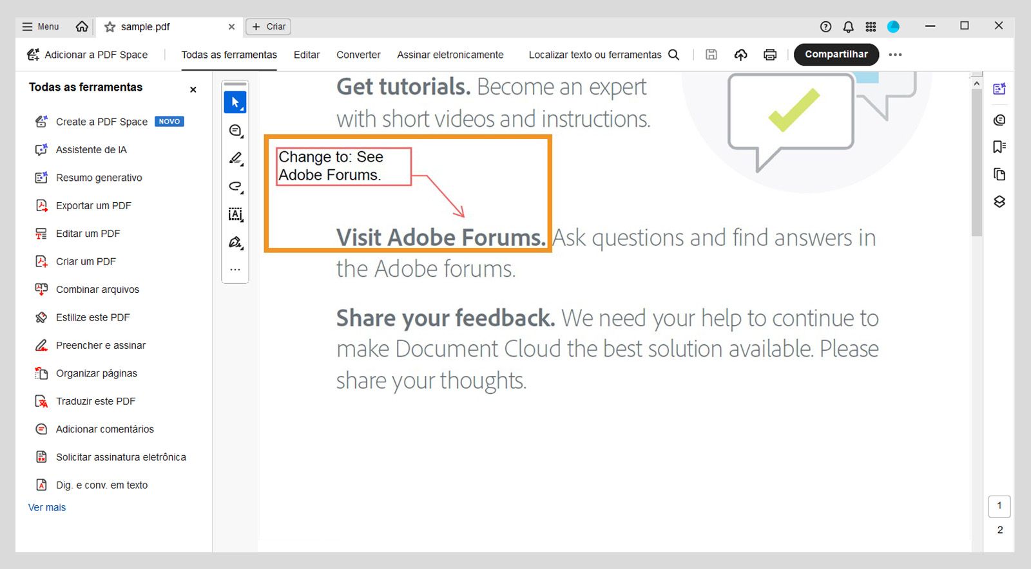Click the upload to cloud icon
Viewport: 1031px width, 569px height.
pyautogui.click(x=740, y=55)
